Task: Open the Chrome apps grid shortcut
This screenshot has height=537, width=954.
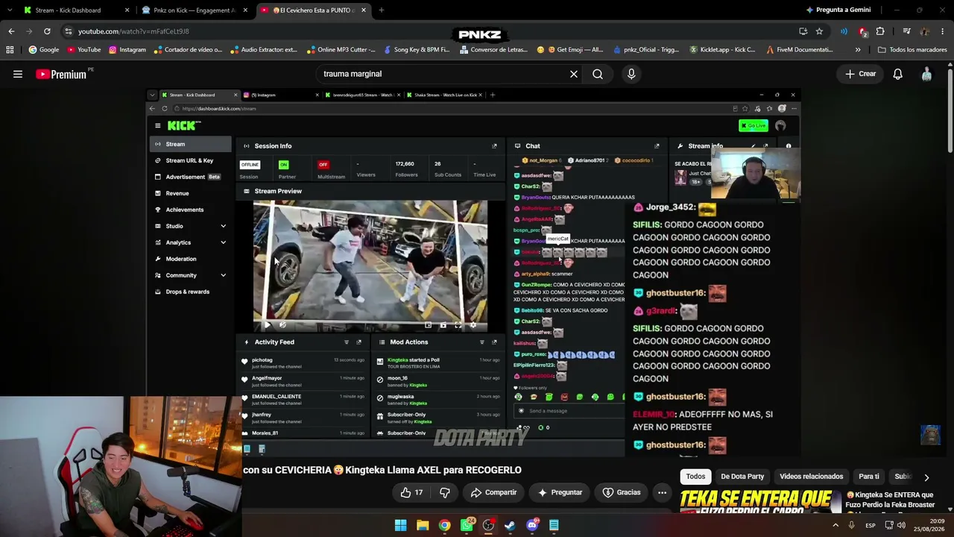Action: pyautogui.click(x=10, y=50)
